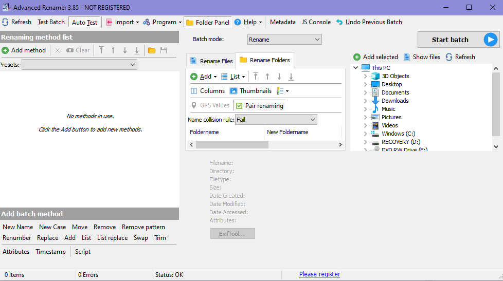
Task: Click the ExifTool button
Action: [x=232, y=234]
